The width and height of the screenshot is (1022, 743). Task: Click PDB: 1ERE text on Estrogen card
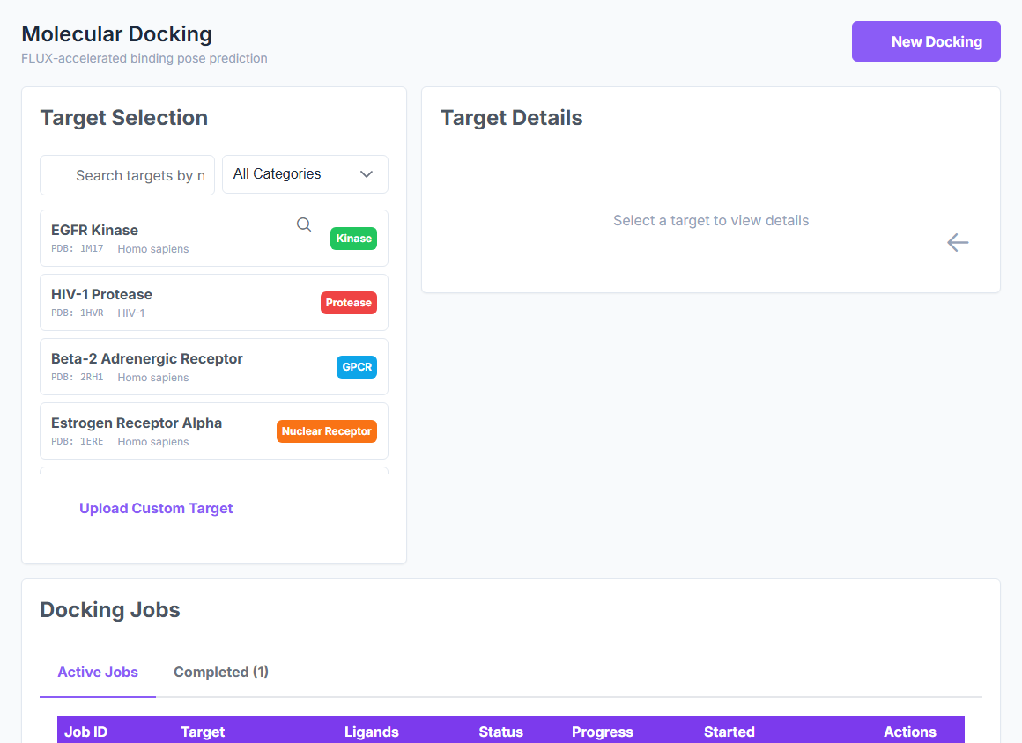[x=78, y=442]
